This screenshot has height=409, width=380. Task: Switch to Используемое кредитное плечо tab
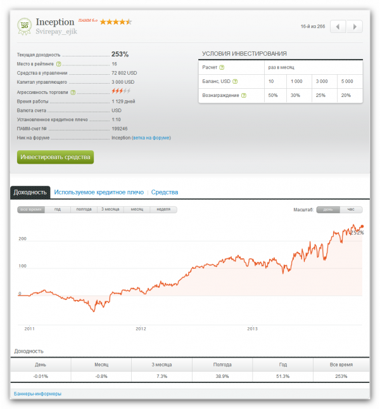(99, 192)
